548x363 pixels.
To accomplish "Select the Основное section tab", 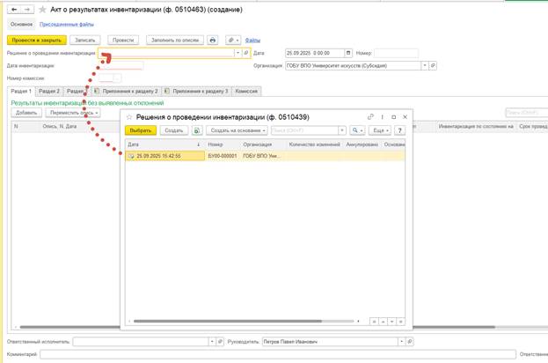I will click(21, 24).
